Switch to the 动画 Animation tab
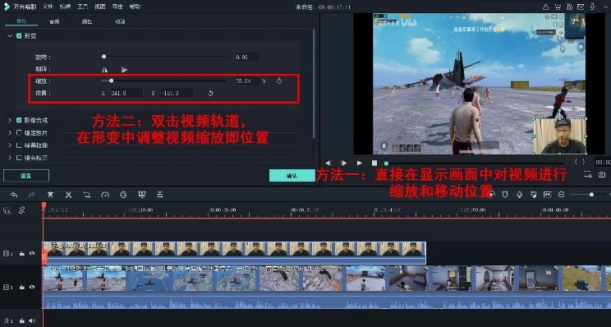 pos(120,22)
